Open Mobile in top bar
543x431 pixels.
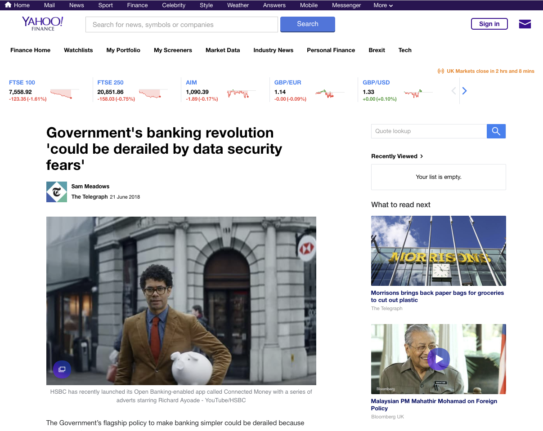pos(309,5)
